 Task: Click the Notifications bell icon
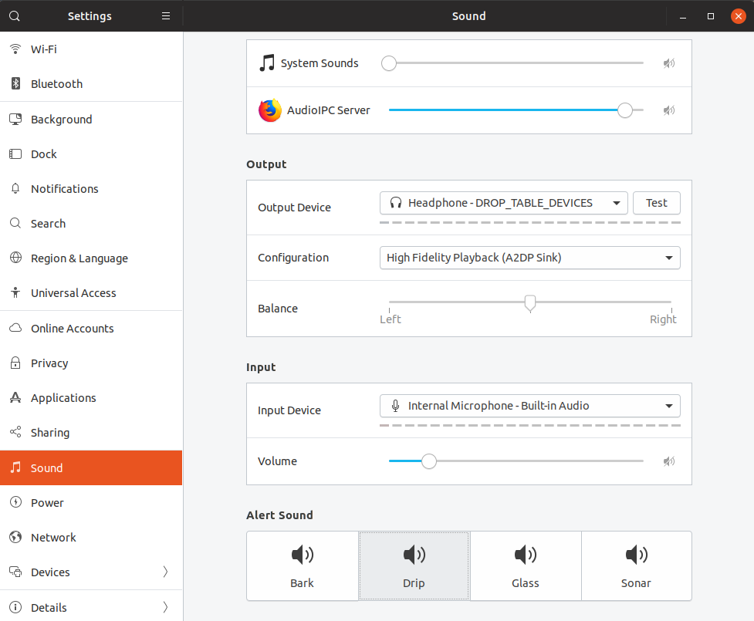pos(15,188)
